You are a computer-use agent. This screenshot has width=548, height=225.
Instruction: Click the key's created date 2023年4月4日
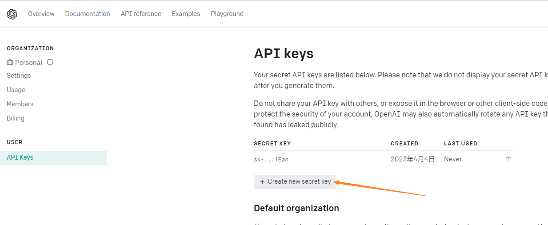412,159
